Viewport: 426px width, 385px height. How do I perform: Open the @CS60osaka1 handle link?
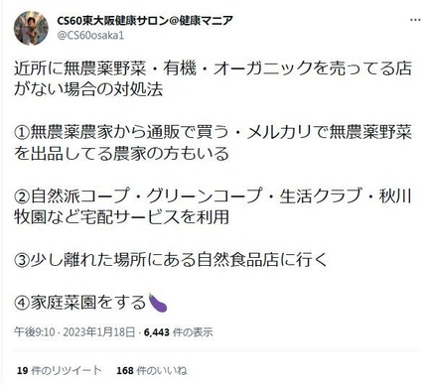90,36
